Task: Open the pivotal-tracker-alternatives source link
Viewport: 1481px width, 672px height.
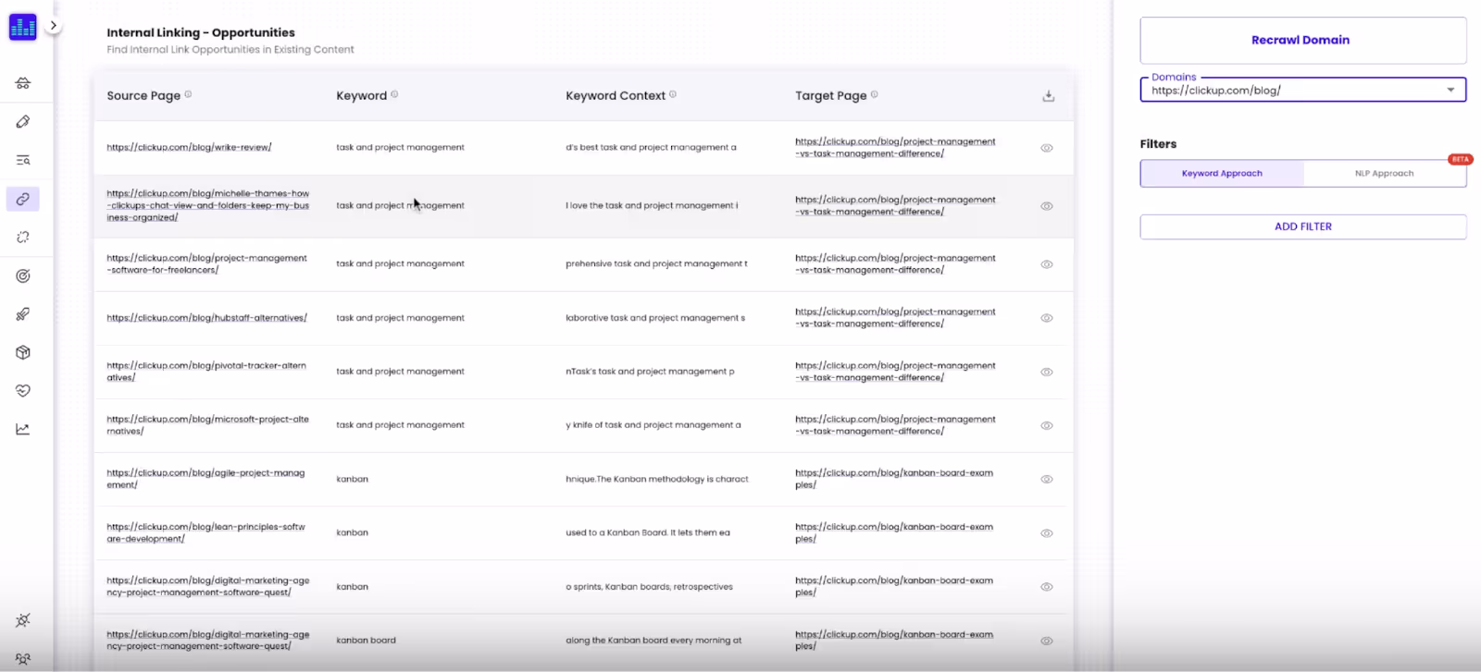Action: 206,372
